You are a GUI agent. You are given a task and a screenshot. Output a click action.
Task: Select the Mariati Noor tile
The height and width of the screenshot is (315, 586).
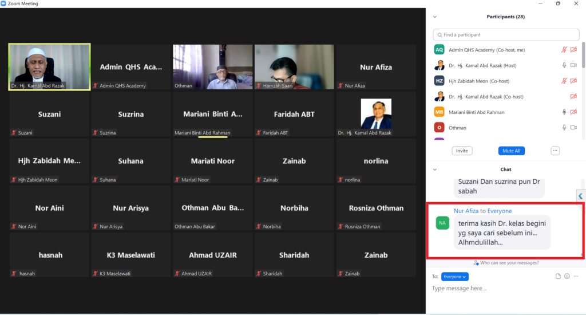[213, 161]
